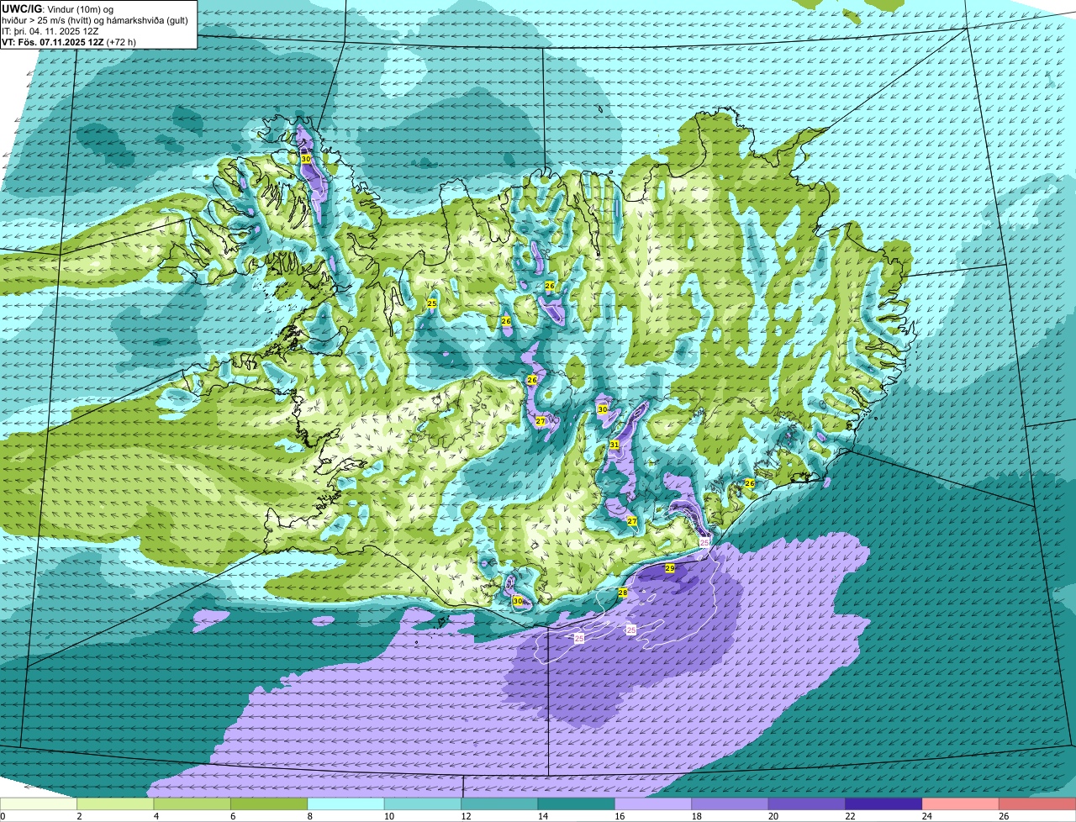Click the 6–8 m/s olive green legend swatch
Screen dimensions: 1076x822
(269, 804)
